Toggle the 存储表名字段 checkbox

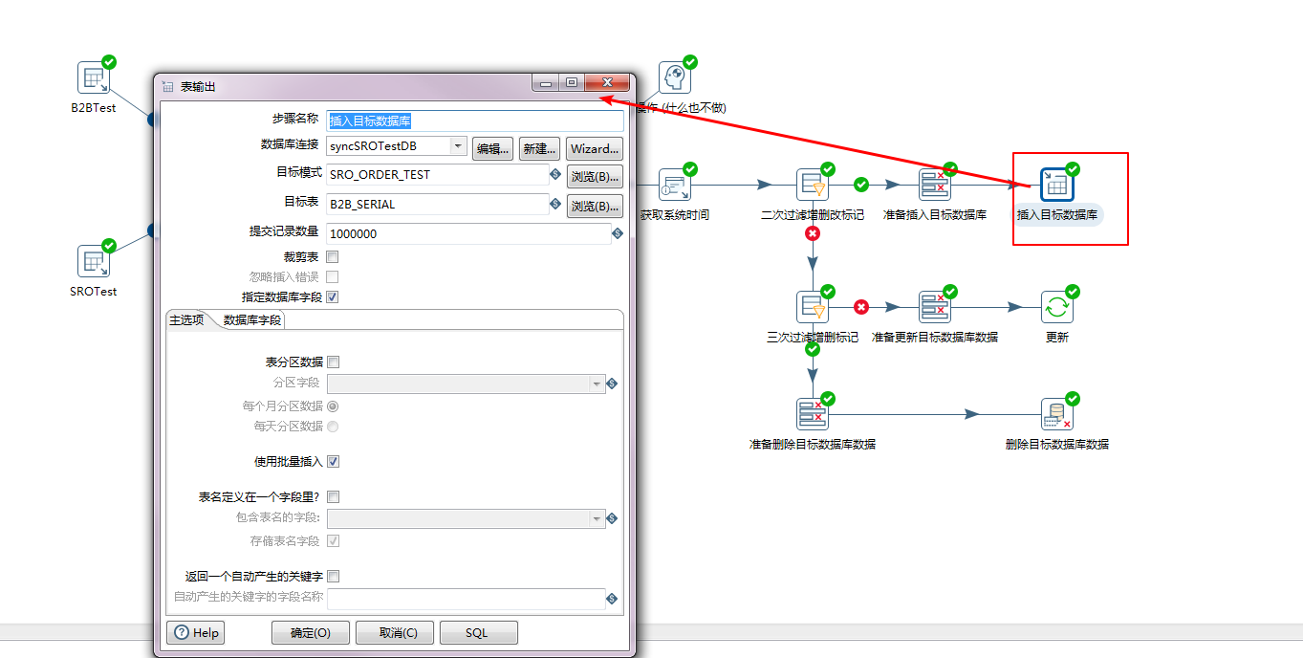pos(333,540)
